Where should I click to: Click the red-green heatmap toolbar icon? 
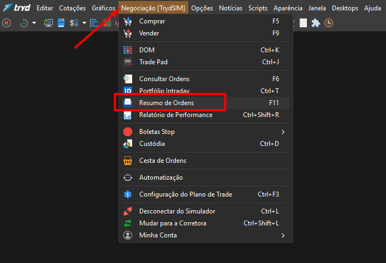click(106, 23)
